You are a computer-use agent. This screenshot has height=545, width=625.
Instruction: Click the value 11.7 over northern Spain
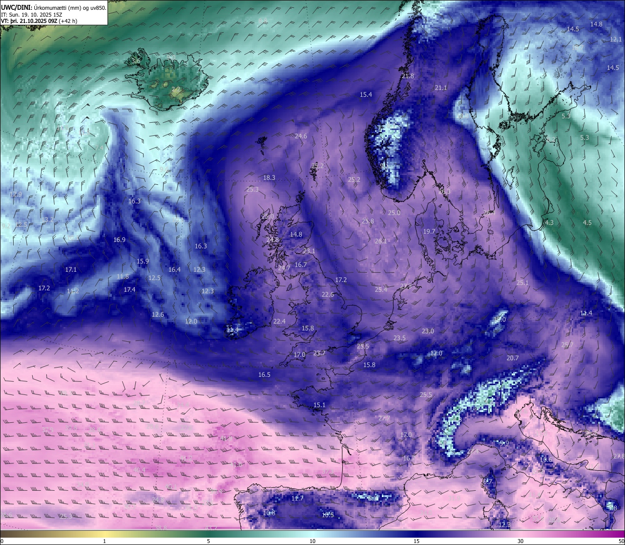(x=297, y=498)
